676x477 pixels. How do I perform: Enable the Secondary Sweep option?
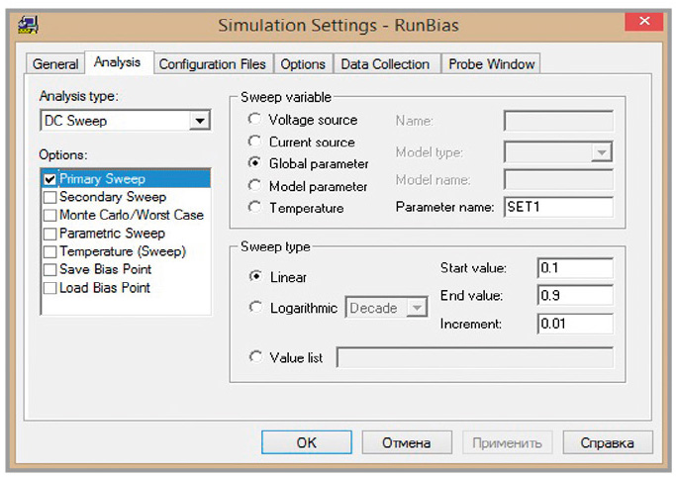[50, 197]
